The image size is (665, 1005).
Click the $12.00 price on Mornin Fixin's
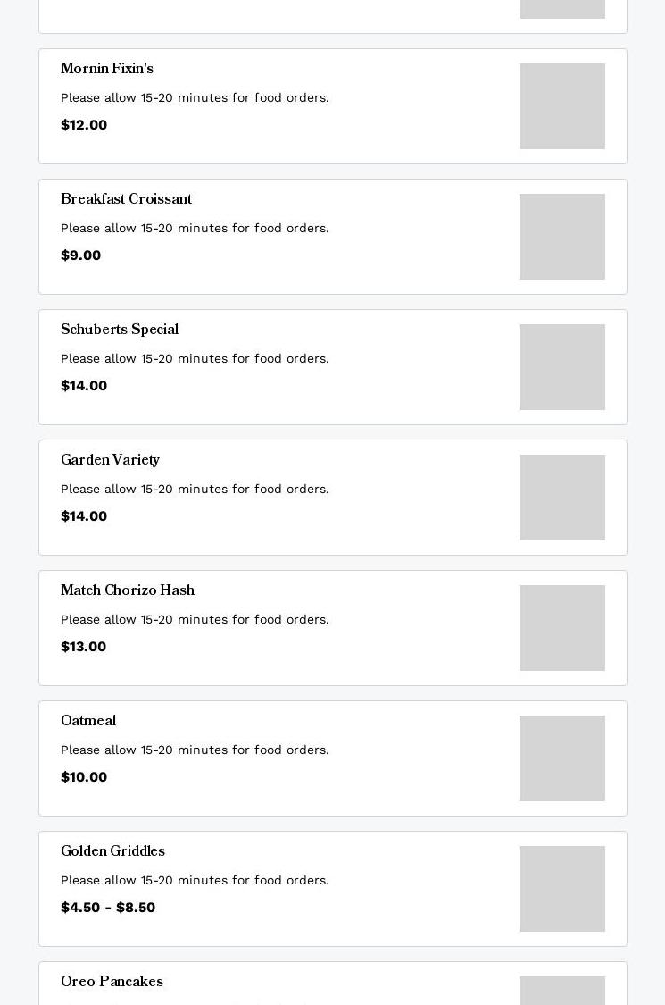(x=84, y=125)
